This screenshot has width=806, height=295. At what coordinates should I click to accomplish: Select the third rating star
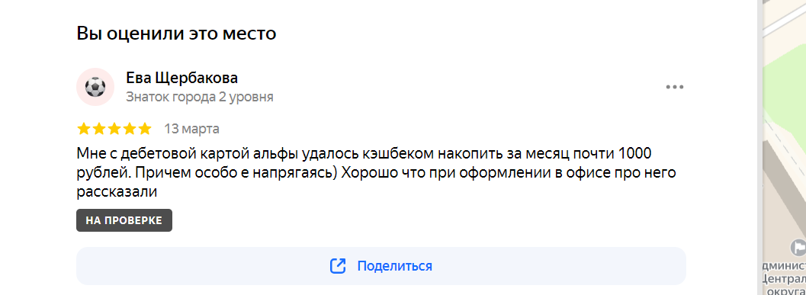tap(114, 129)
